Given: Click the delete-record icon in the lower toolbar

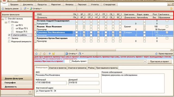Looking at the screenshot, I should (44, 54).
